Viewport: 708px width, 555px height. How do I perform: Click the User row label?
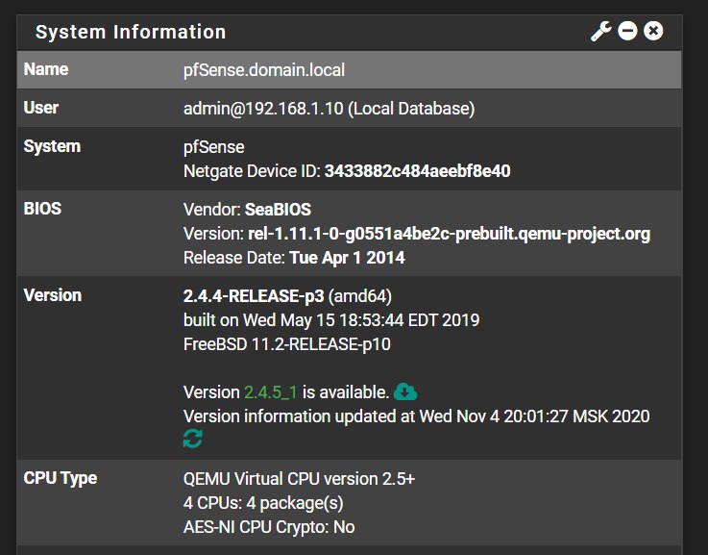point(41,108)
